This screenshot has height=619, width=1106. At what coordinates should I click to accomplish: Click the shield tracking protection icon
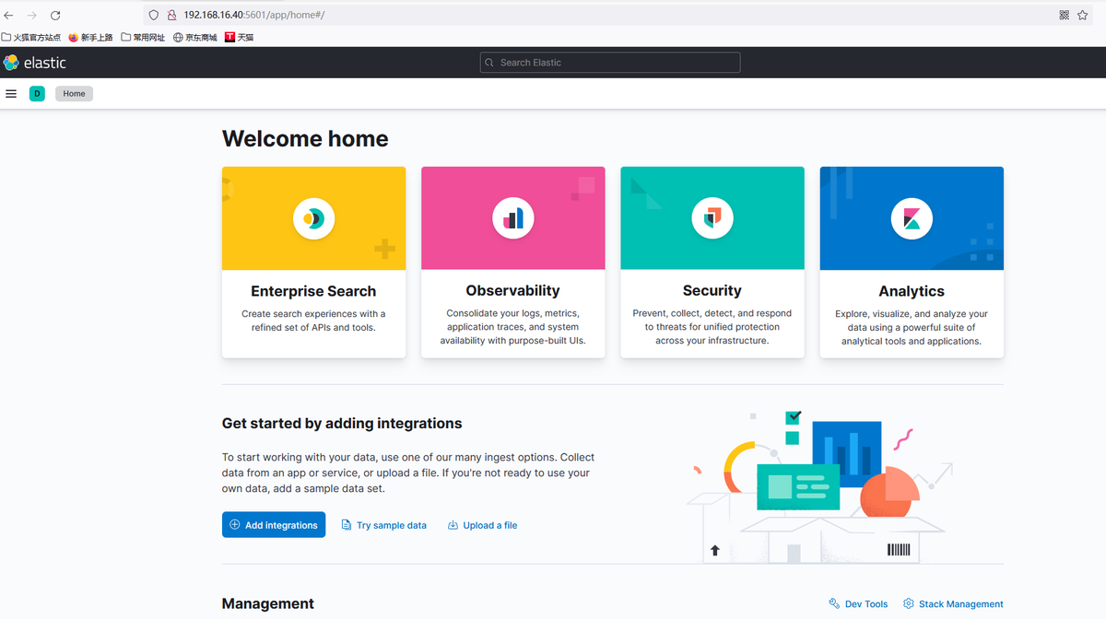[154, 15]
